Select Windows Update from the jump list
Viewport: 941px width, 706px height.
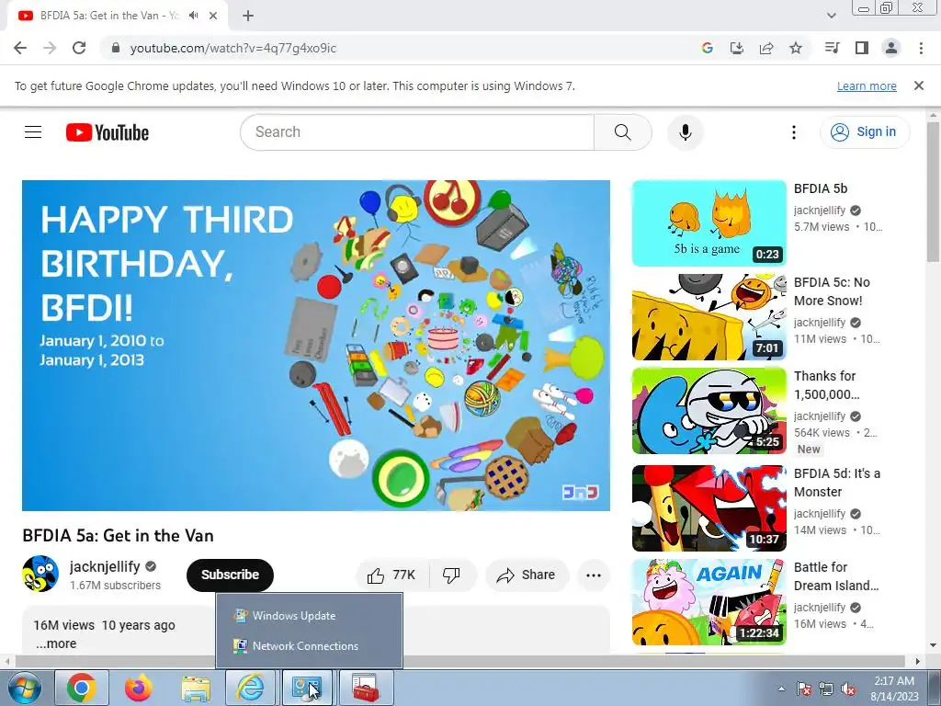pos(309,615)
